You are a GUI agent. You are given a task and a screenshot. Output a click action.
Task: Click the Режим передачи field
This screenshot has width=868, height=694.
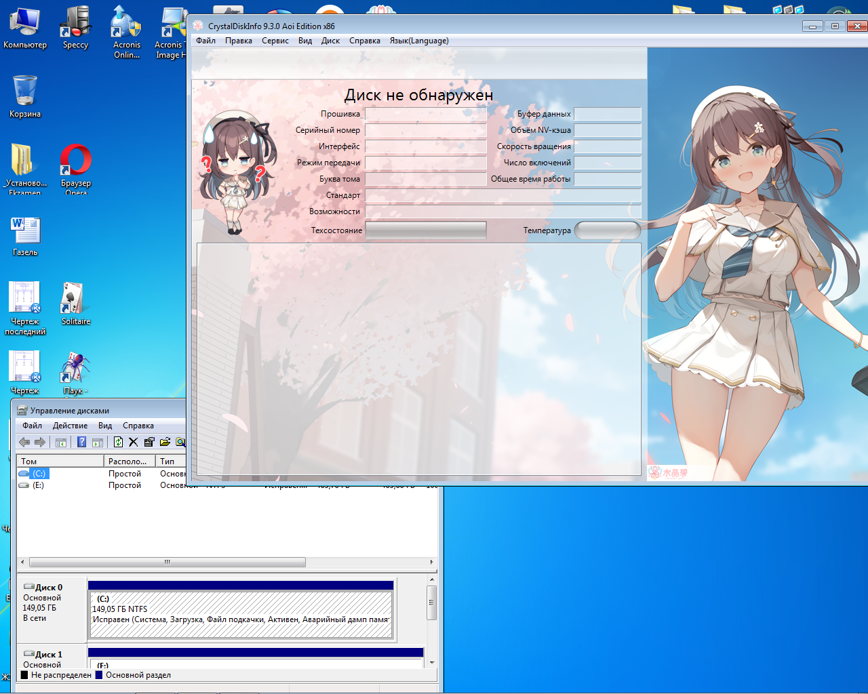pos(426,163)
